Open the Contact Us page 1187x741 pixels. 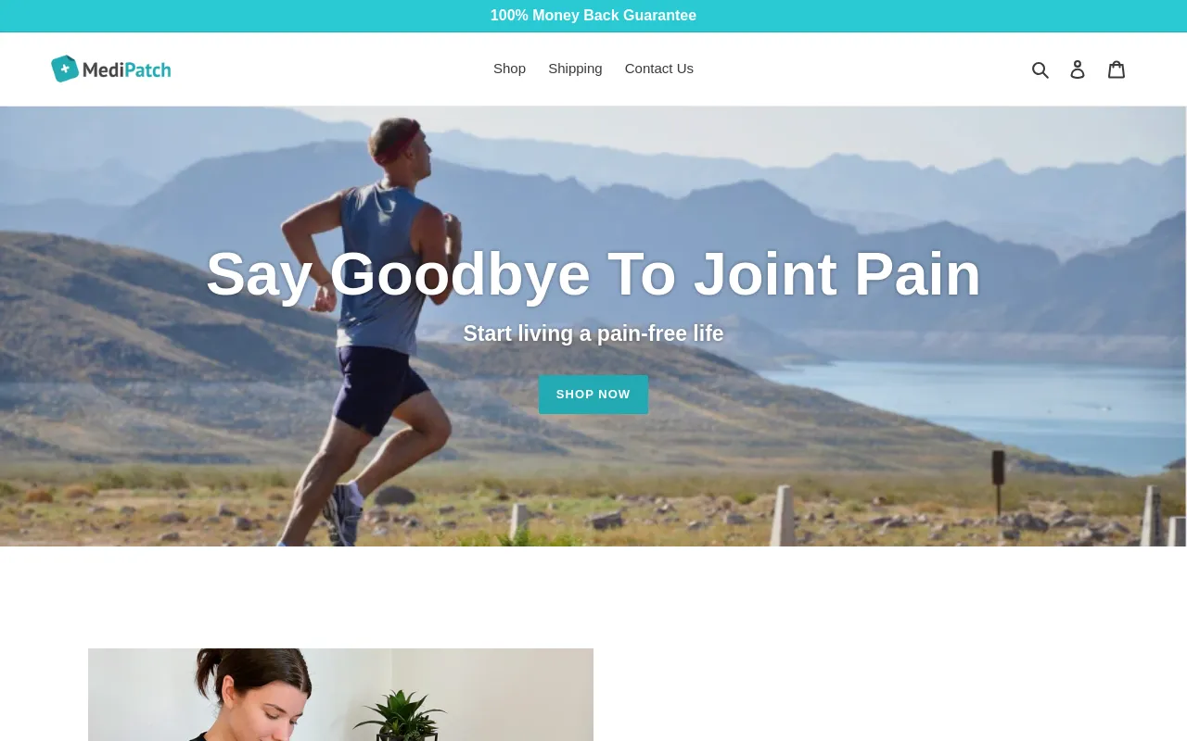pos(659,69)
